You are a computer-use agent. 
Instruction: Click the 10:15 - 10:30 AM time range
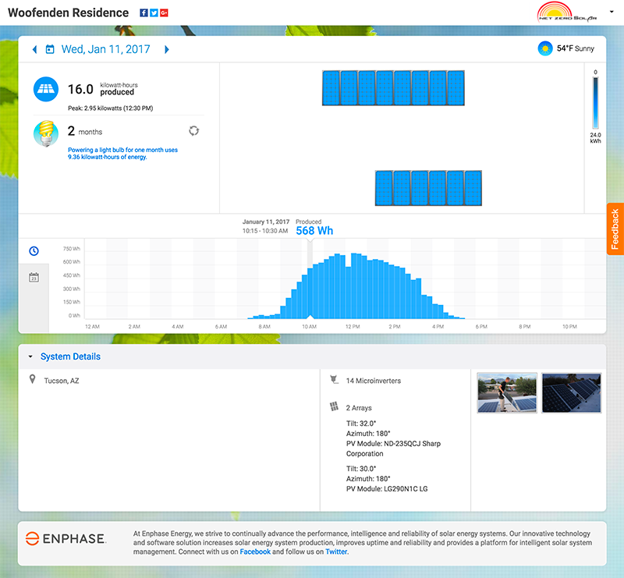[265, 231]
